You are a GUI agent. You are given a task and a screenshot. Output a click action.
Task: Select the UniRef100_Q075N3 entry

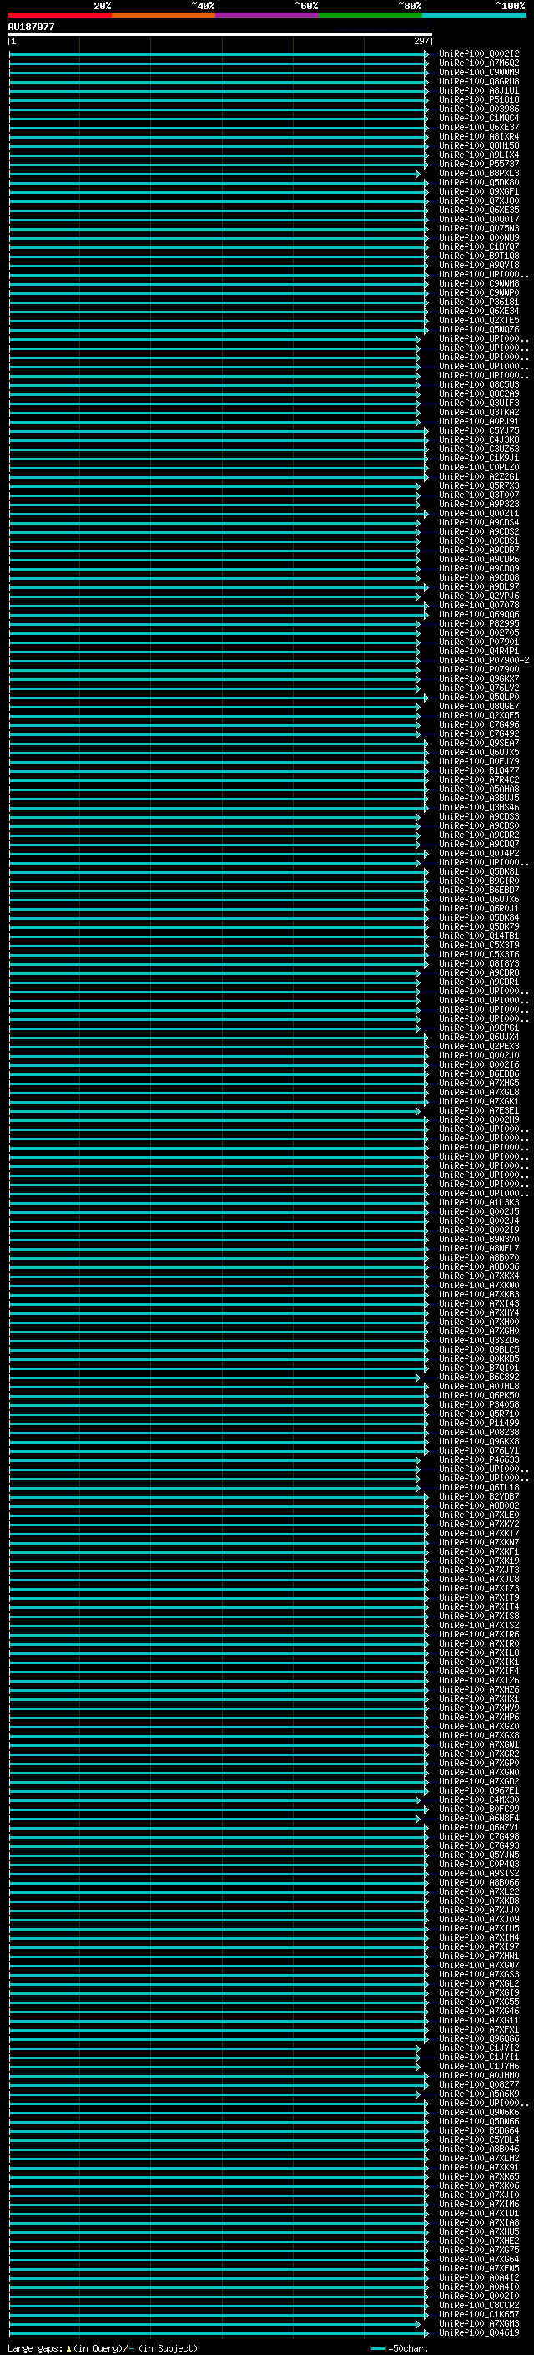click(x=478, y=229)
